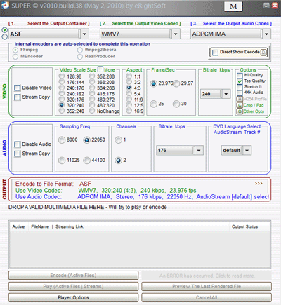Open video Bitrate 240 kbps dropdown
This screenshot has width=281, height=305.
[x=226, y=94]
